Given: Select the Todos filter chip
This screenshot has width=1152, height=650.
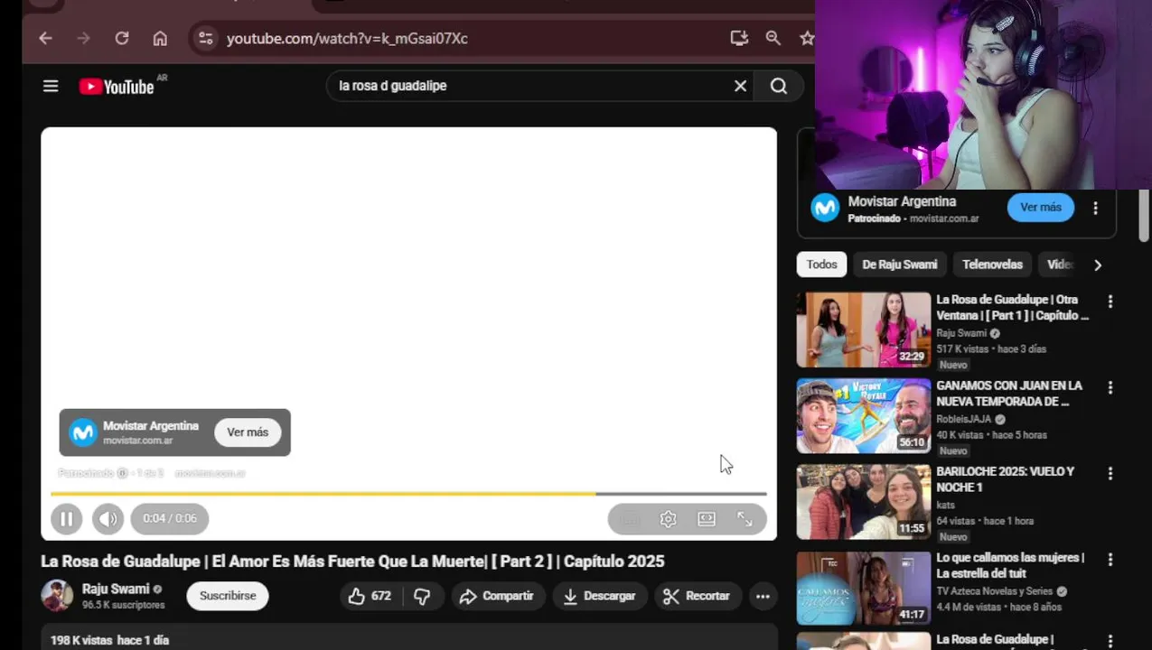Looking at the screenshot, I should [x=821, y=265].
